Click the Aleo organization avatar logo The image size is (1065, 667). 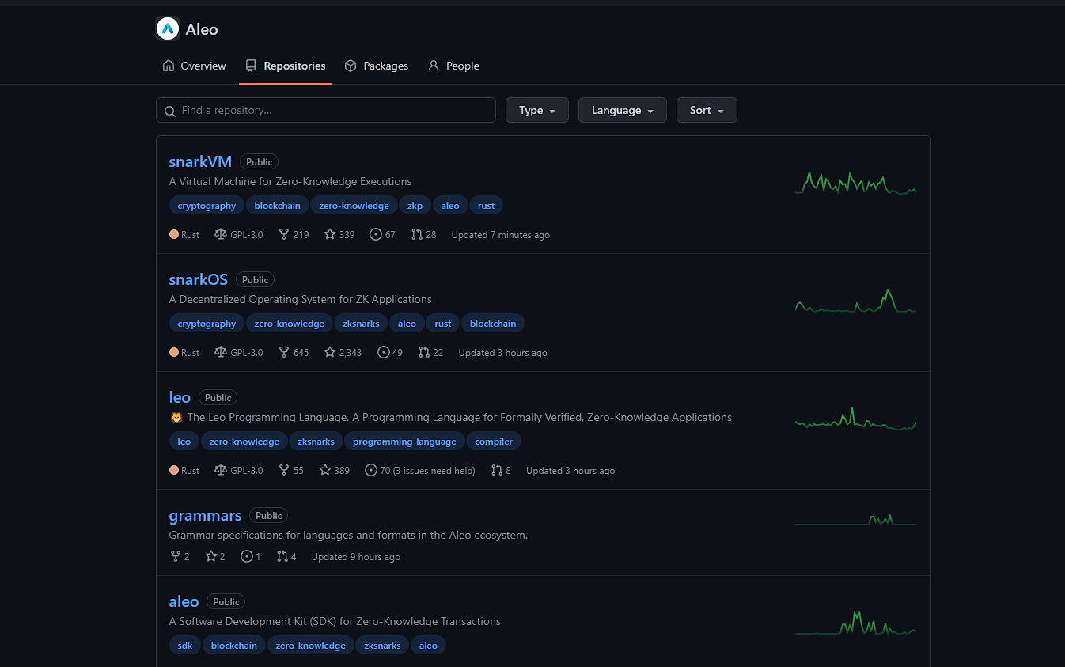(168, 29)
